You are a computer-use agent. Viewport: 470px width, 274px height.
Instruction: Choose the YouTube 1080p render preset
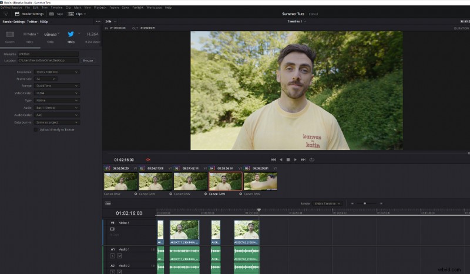tap(30, 34)
